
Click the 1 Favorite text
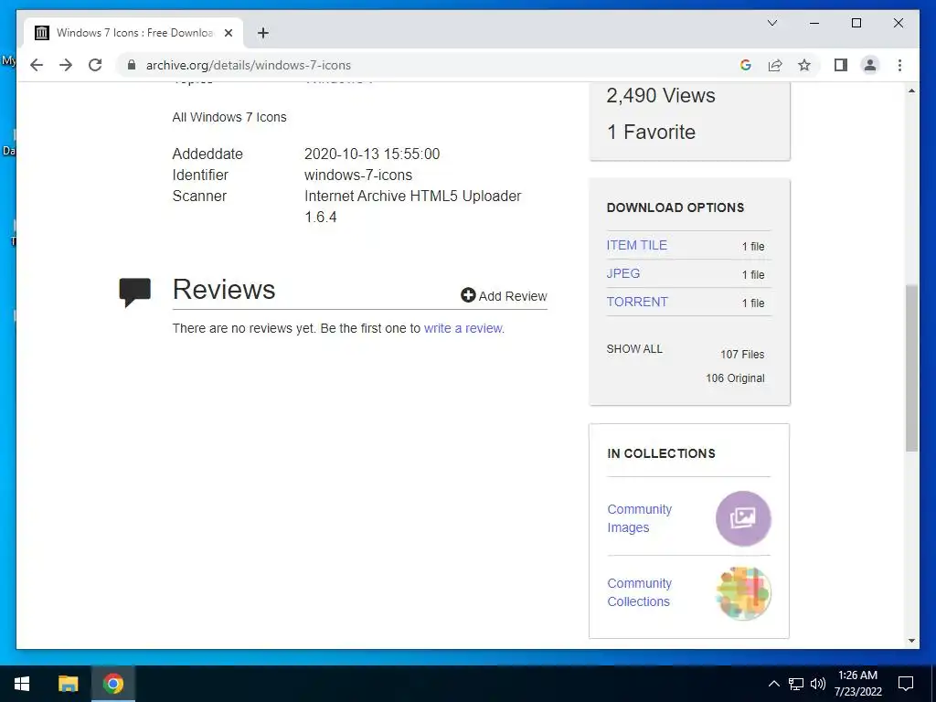click(651, 132)
